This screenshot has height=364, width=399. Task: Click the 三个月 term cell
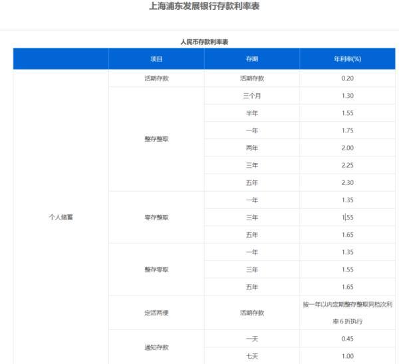[x=251, y=96]
